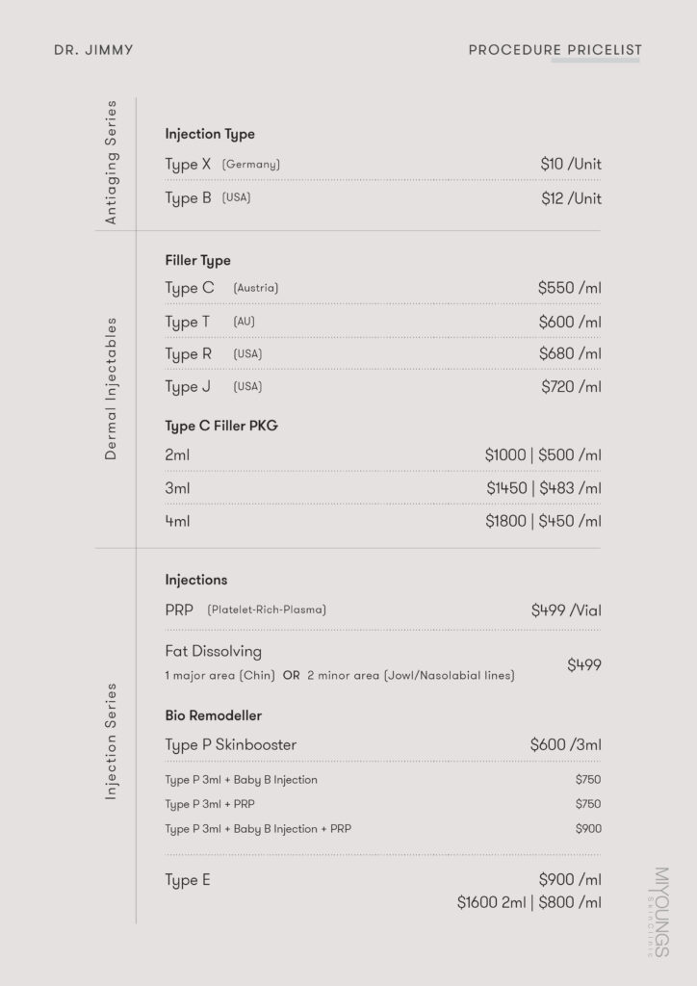
Task: Select the Dermal Injectables vertical label
Action: tap(111, 388)
